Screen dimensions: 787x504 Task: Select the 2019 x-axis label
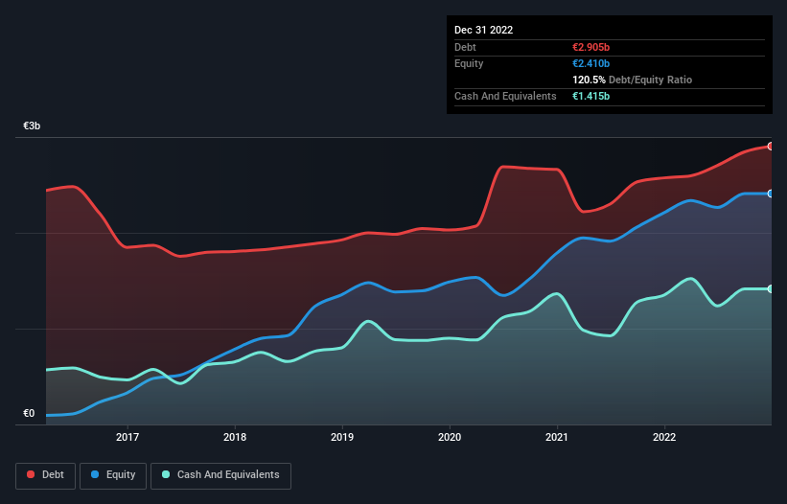point(342,437)
